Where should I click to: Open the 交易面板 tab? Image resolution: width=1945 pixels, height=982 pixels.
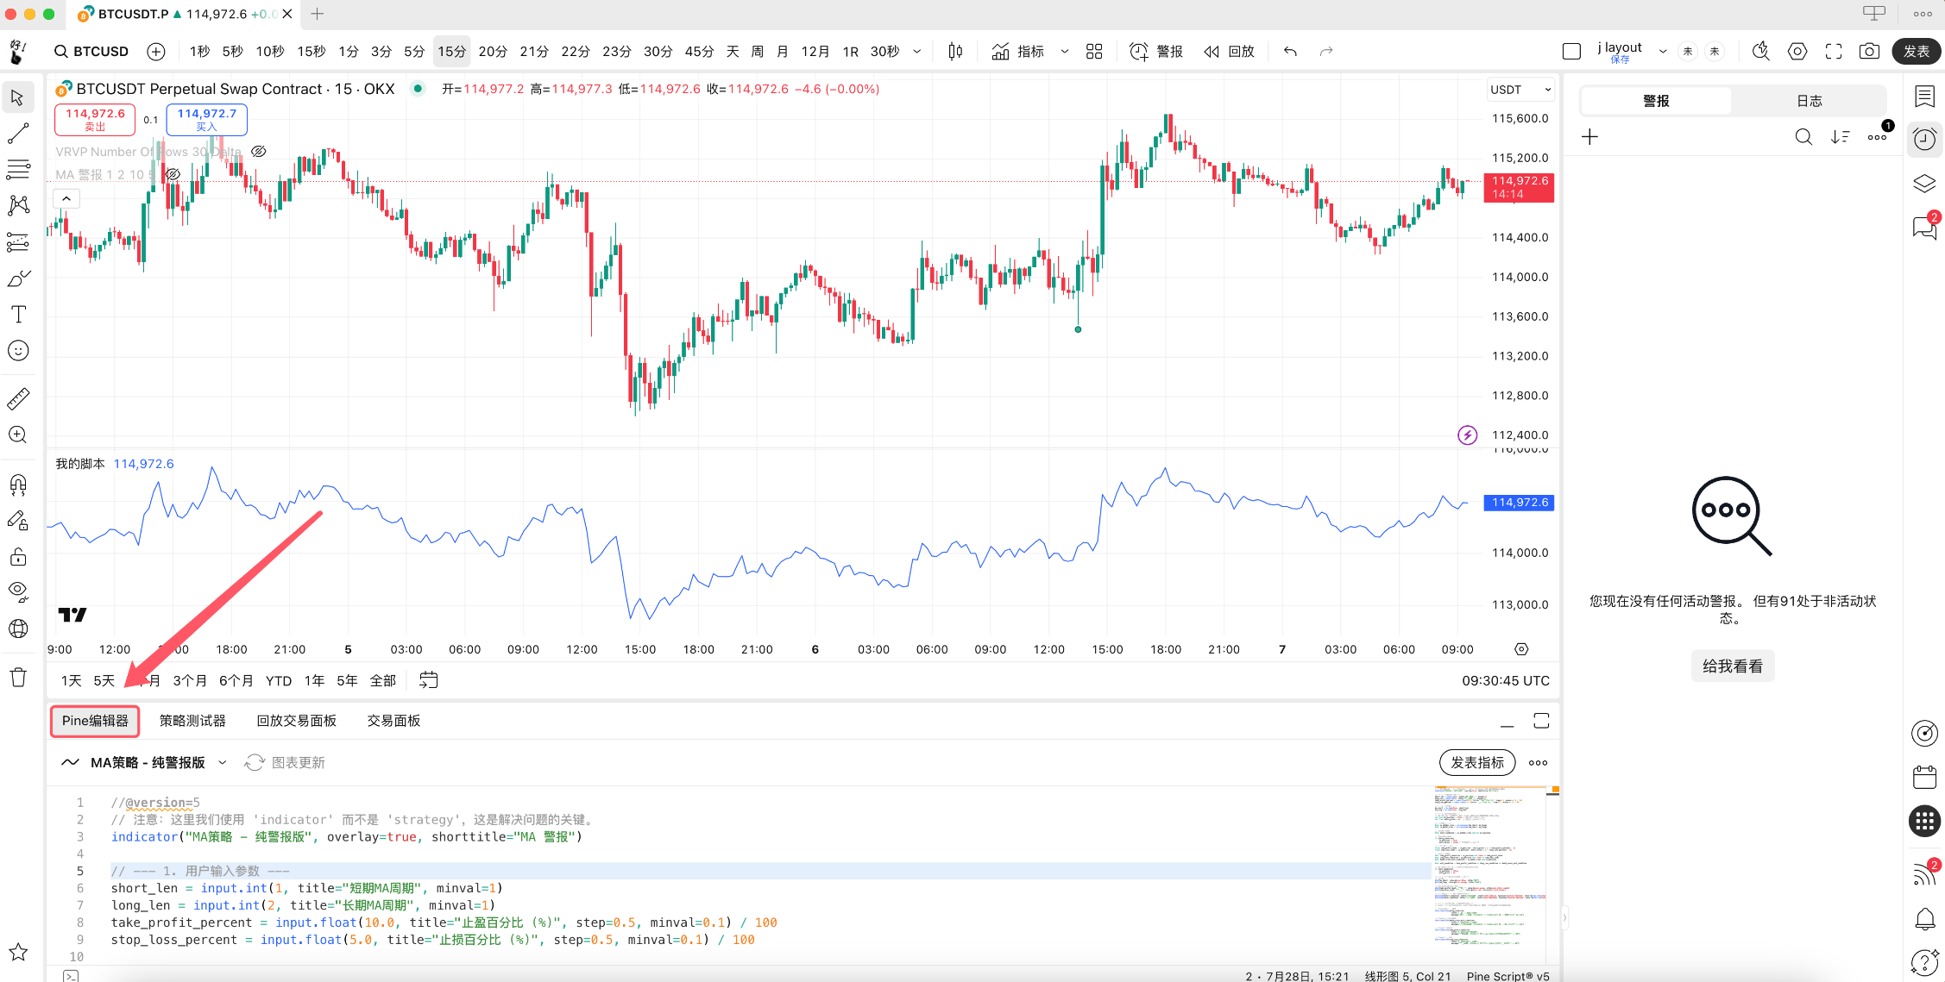pos(393,721)
